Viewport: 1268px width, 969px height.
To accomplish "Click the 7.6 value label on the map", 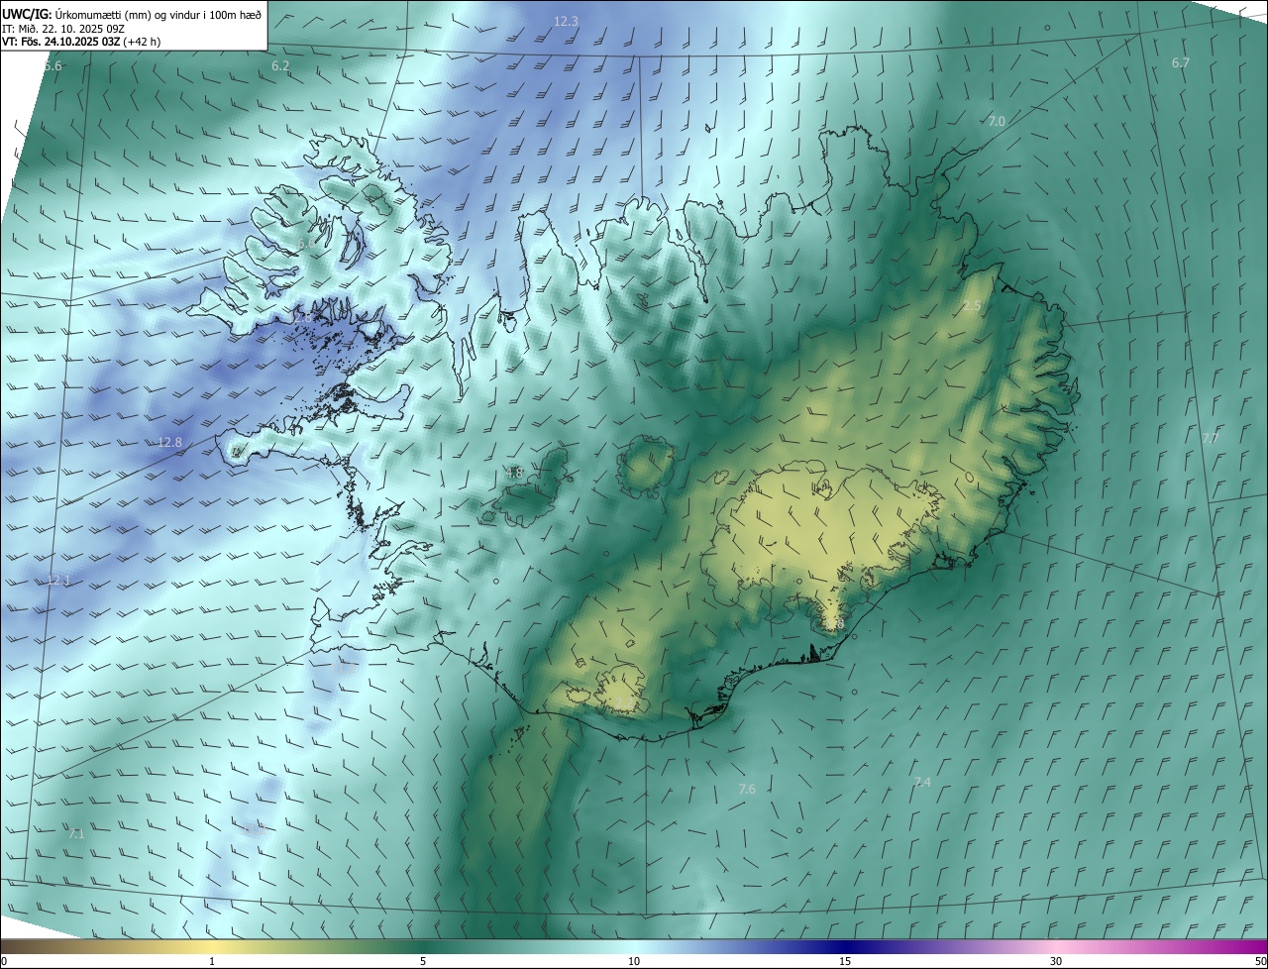I will pos(747,789).
